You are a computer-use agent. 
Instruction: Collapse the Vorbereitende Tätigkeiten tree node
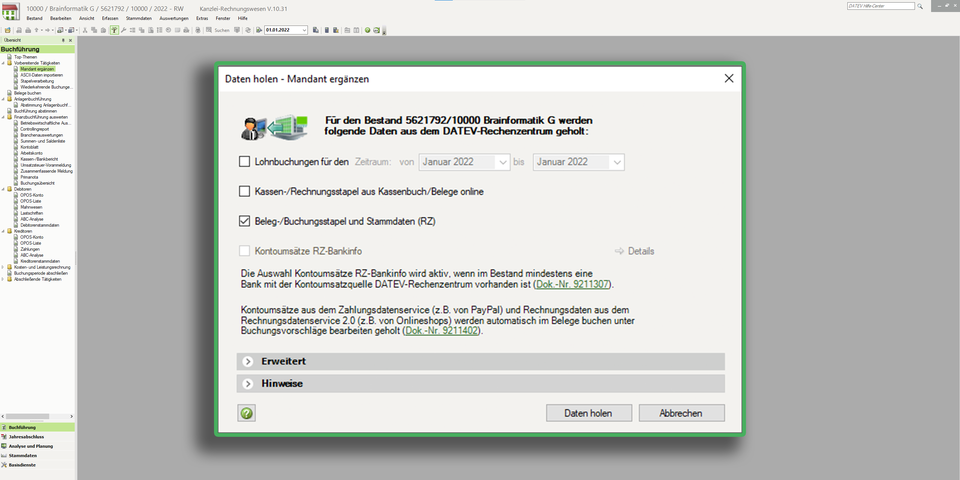[3, 63]
